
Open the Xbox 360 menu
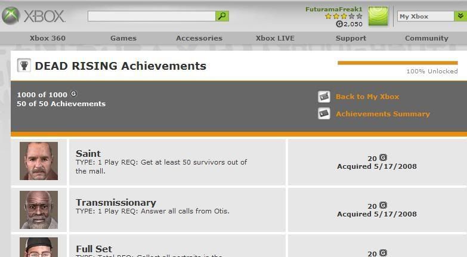point(48,38)
